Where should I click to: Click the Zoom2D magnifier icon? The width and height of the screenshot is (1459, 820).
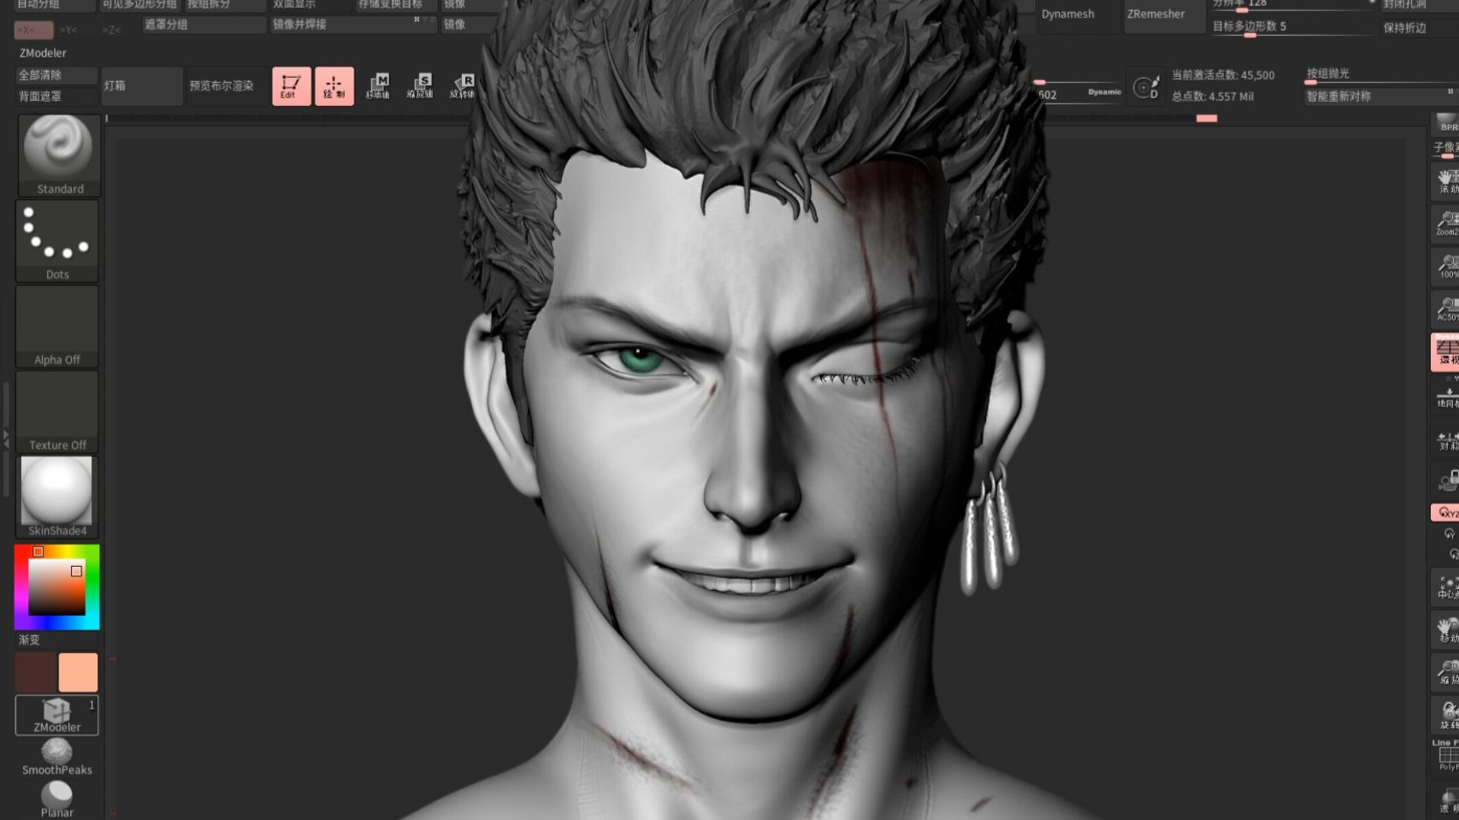point(1447,223)
